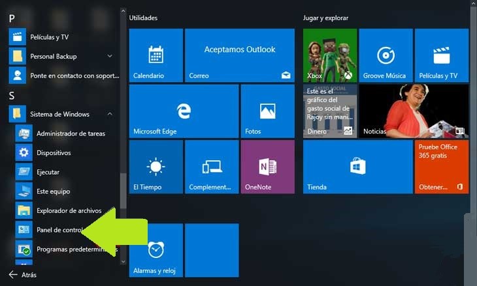The image size is (477, 286).
Task: Open the Alarmas y reloj tile
Action: click(156, 250)
